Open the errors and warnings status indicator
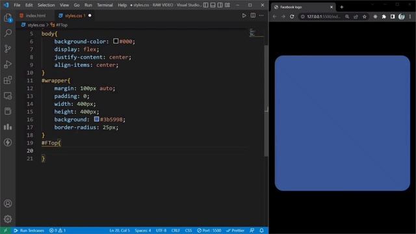 (57, 230)
